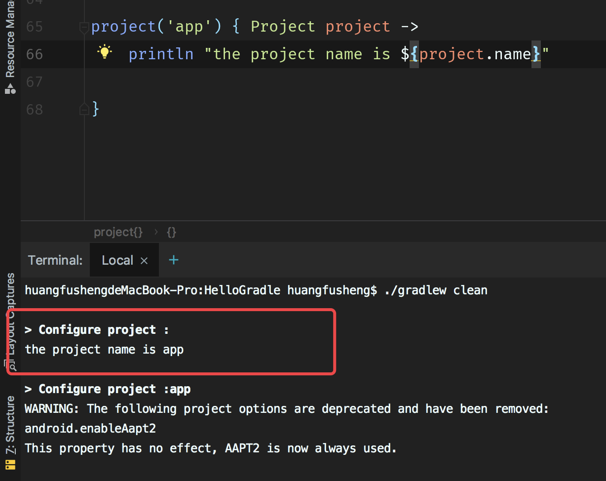
Task: Click the 'android.enableAapt2' terminal line
Action: pos(90,429)
